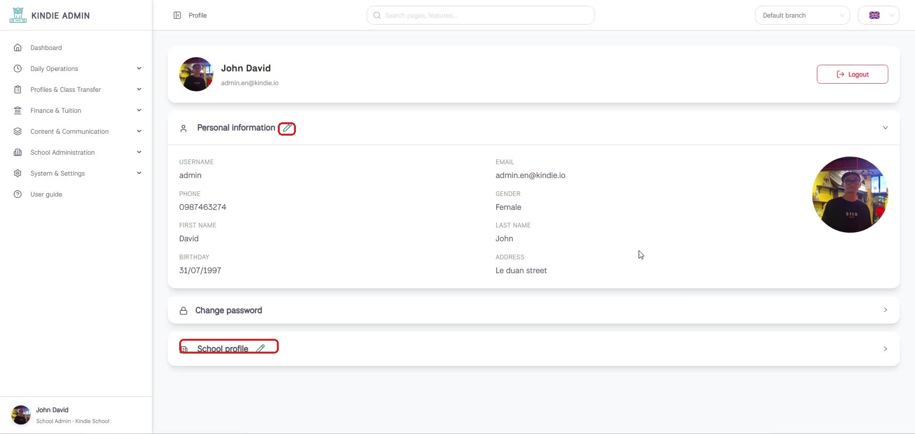Screen dimensions: 915x434
Task: Click the person icon beside Personal information
Action: 183,128
